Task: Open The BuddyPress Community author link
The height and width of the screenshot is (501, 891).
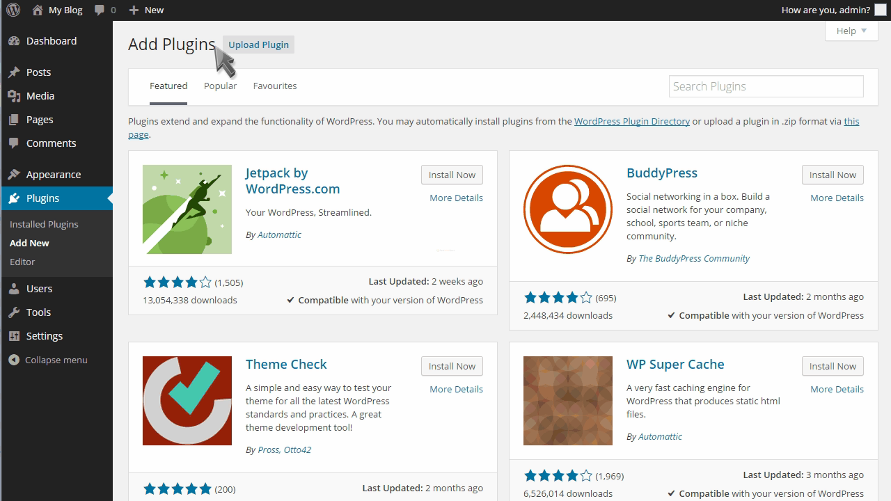Action: [x=694, y=258]
